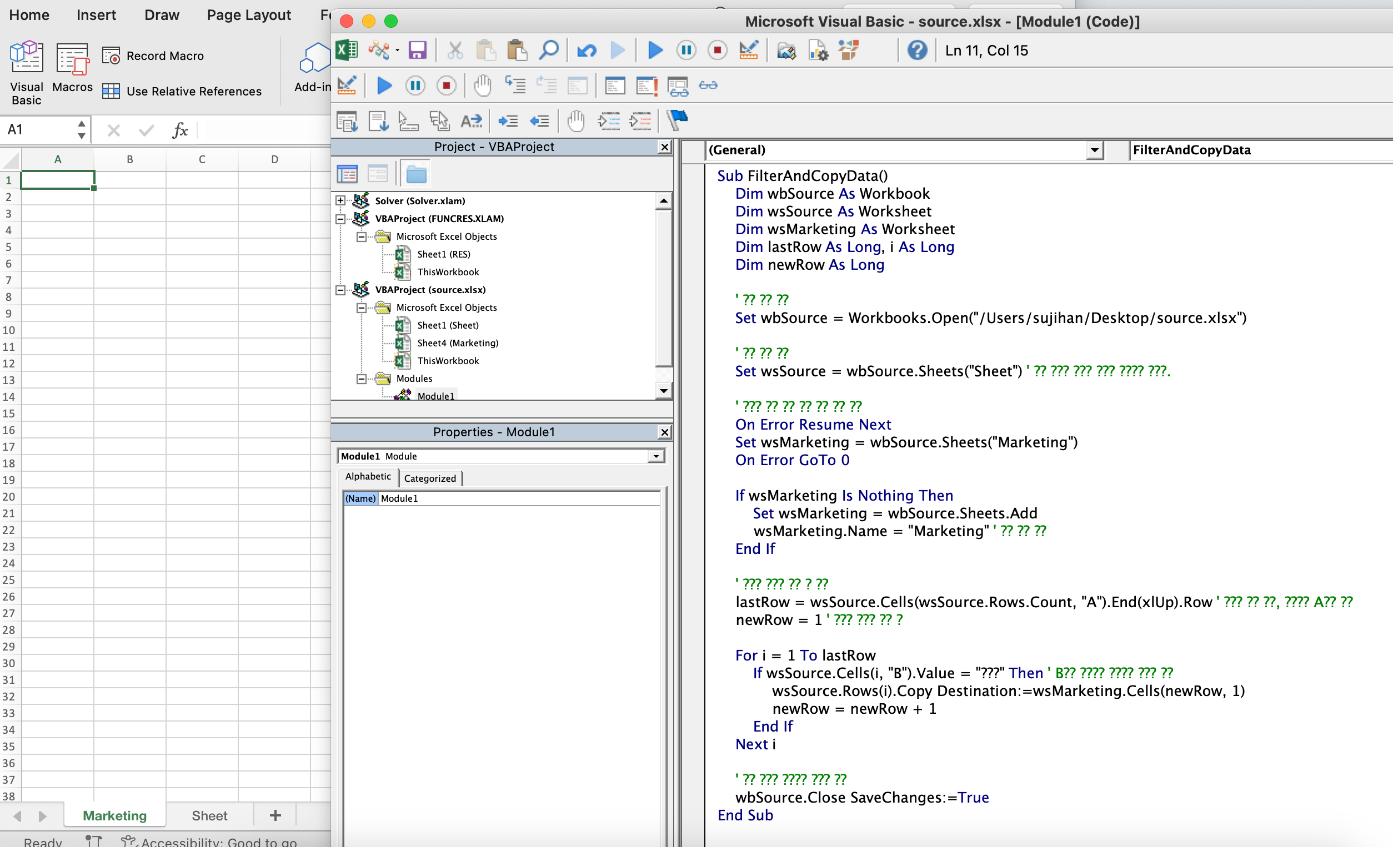This screenshot has height=847, width=1393.
Task: Open the Properties Window toolbar icon
Action: coord(818,51)
